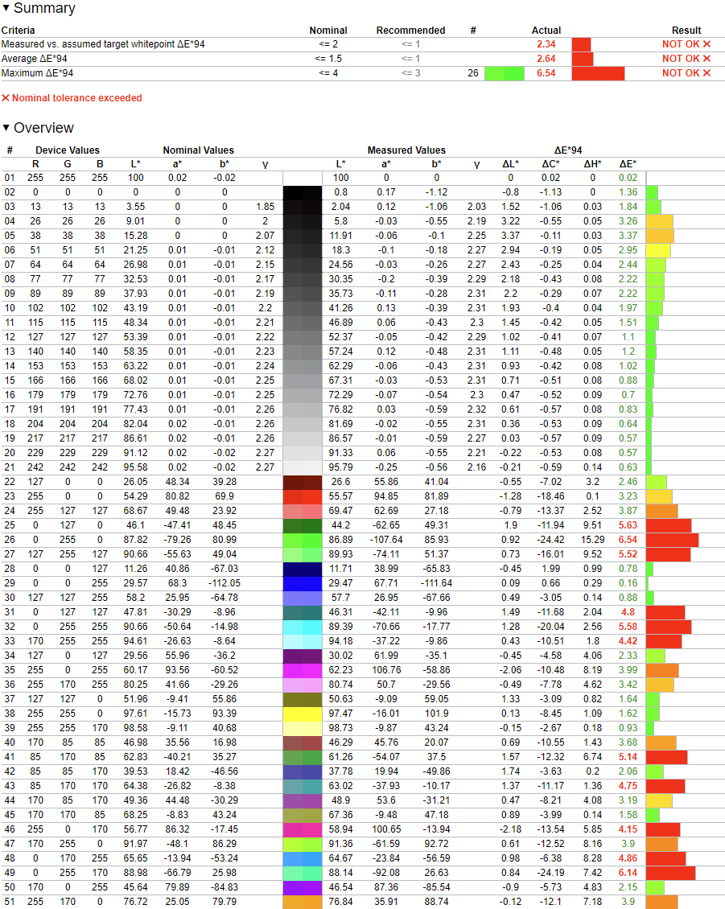The height and width of the screenshot is (909, 725).
Task: Click the 'Maximum ΔE*94' criteria label
Action: pyautogui.click(x=37, y=73)
